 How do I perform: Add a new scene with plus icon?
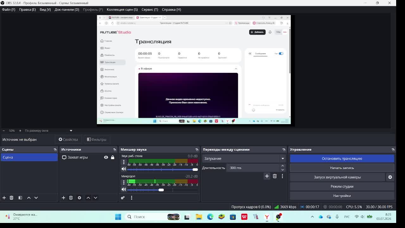point(4,198)
